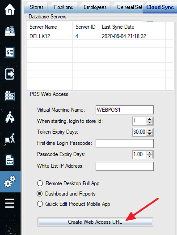Select Quick Edit Product Mobile App option
Viewport: 177px width, 235px height.
pyautogui.click(x=73, y=204)
